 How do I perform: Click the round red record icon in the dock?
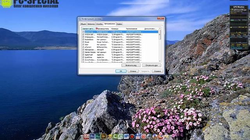[132, 136]
